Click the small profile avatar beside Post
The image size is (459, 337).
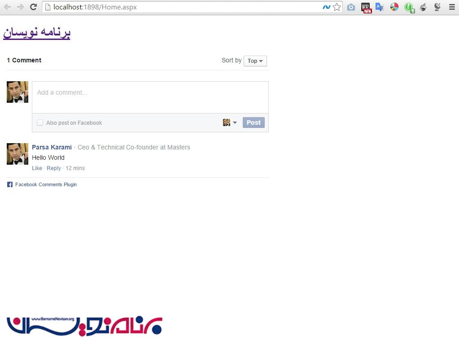[x=226, y=123]
